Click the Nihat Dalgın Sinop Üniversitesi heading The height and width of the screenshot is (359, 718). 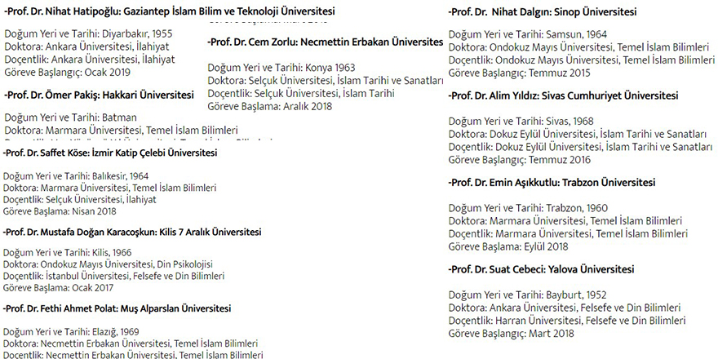[543, 12]
